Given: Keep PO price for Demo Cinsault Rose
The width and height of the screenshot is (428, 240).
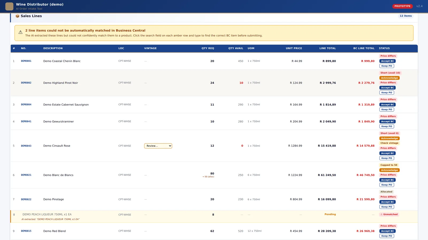Looking at the screenshot, I should (x=387, y=158).
